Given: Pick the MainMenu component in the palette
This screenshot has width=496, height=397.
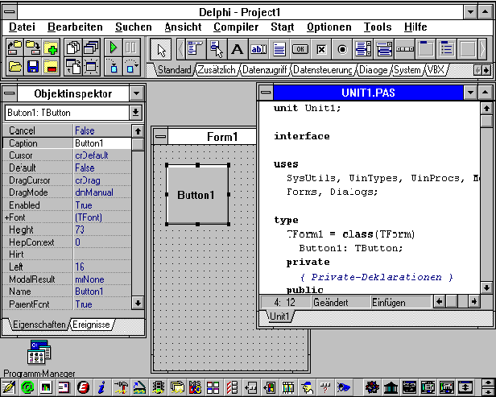Looking at the screenshot, I should click(x=196, y=49).
